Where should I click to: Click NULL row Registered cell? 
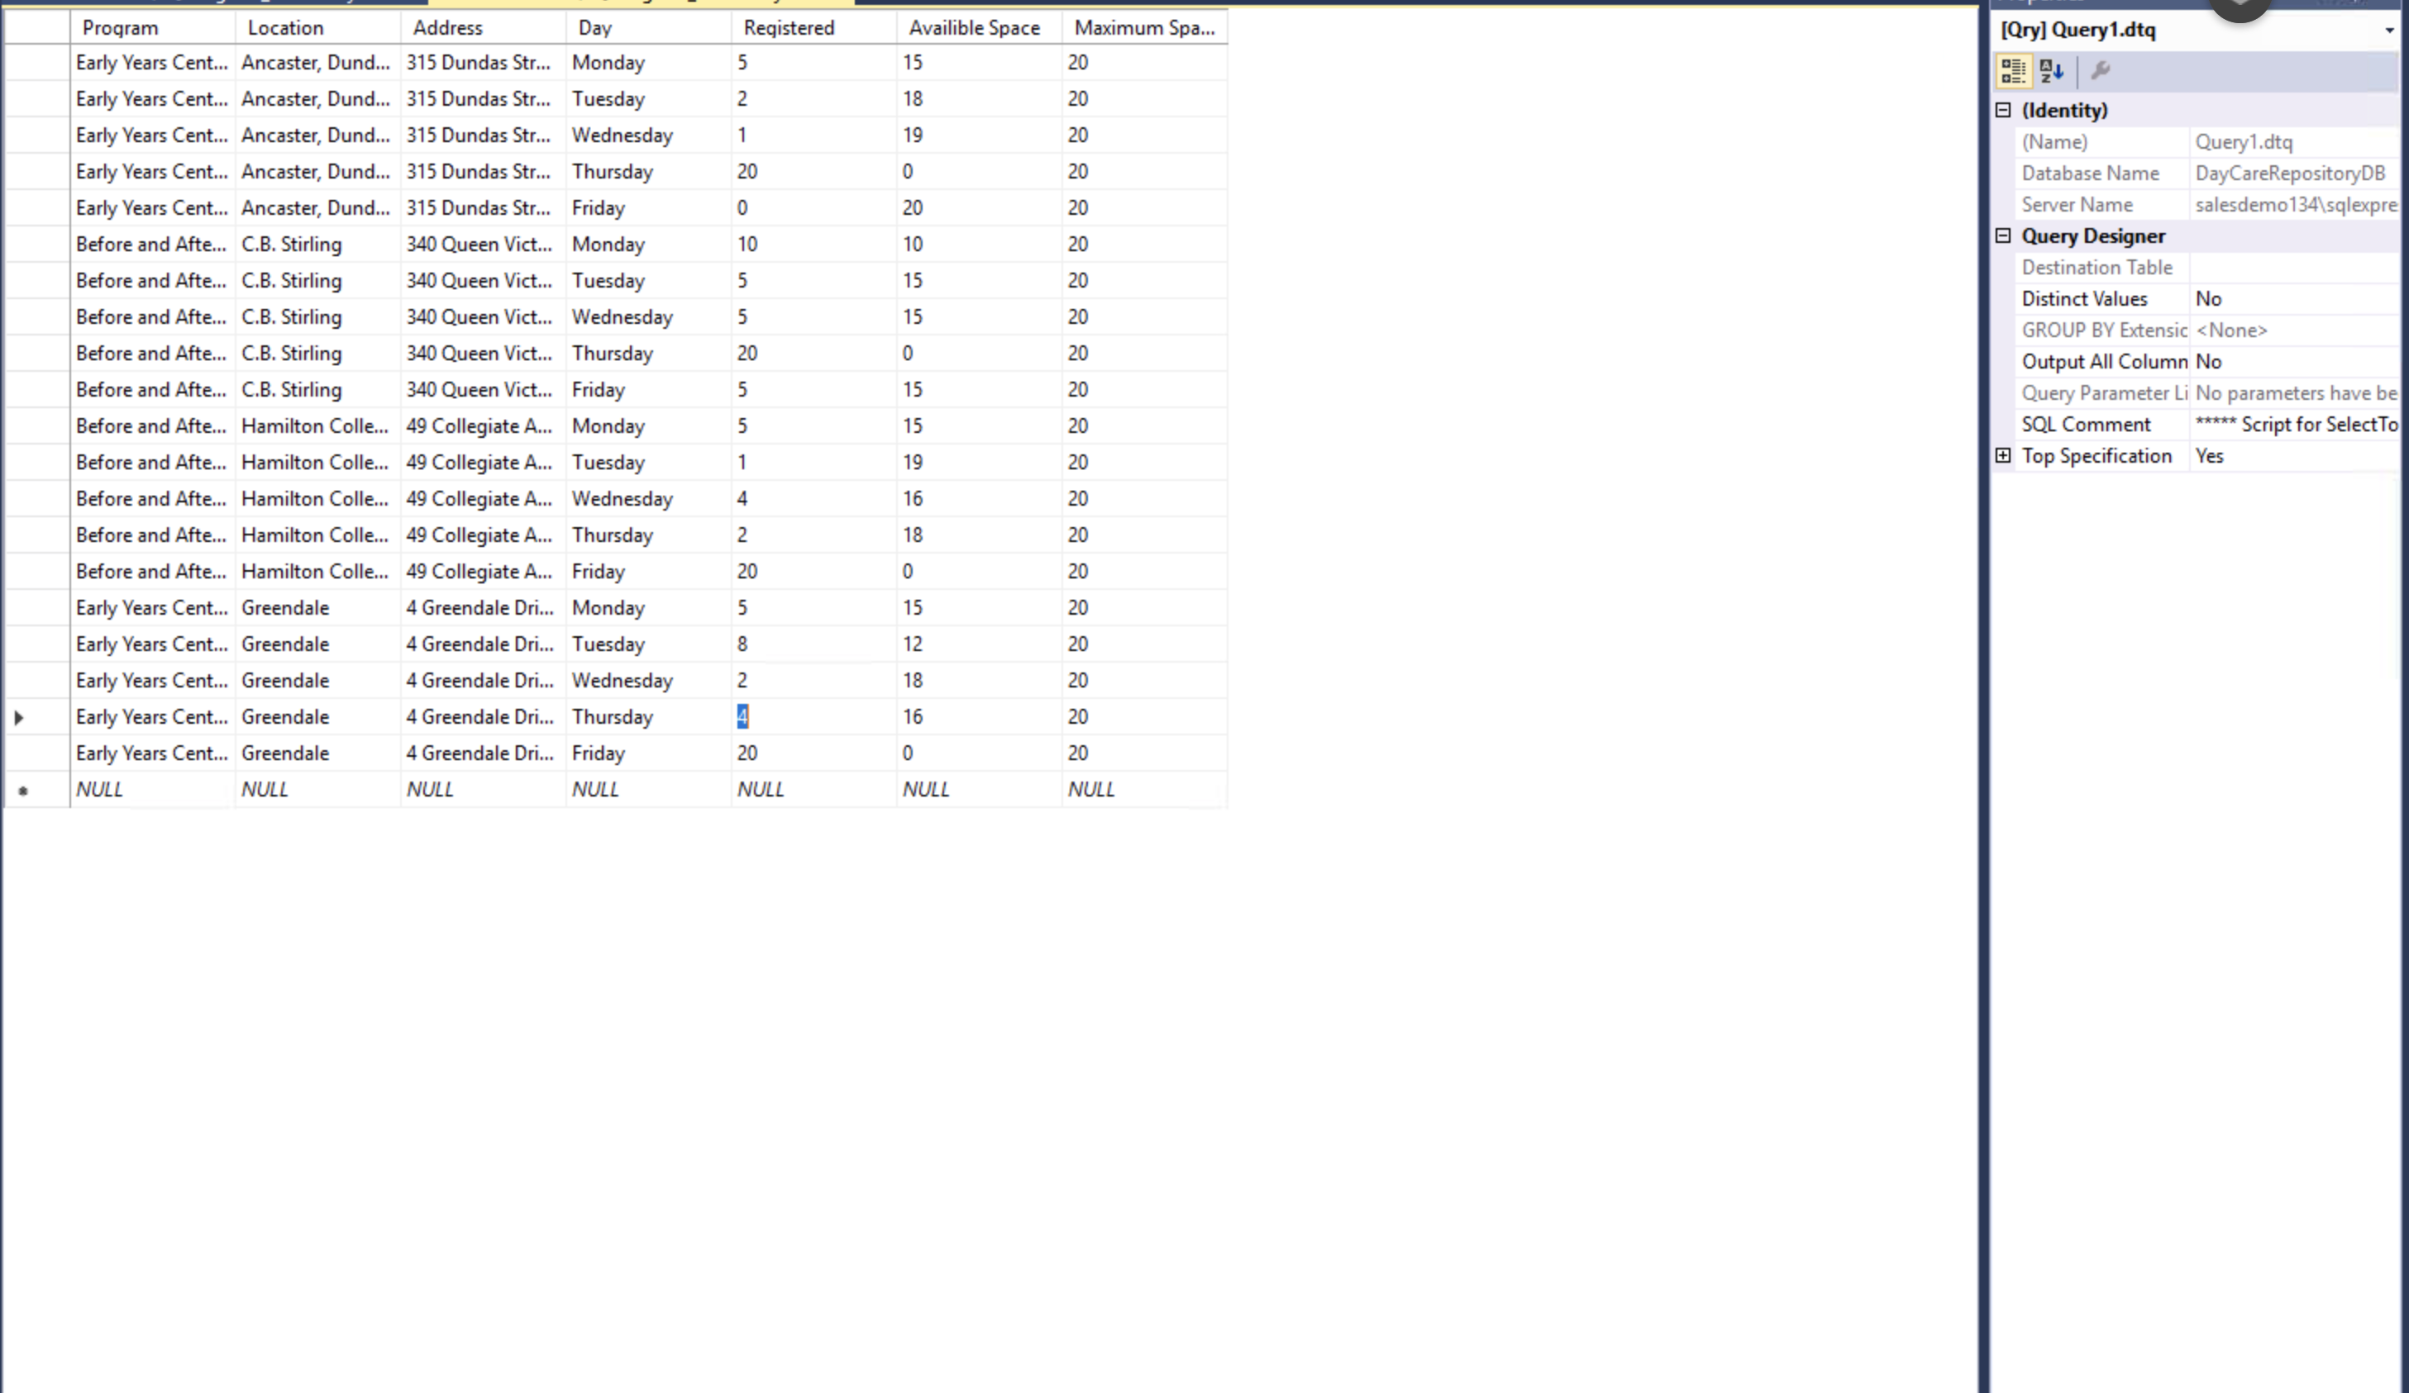[760, 787]
